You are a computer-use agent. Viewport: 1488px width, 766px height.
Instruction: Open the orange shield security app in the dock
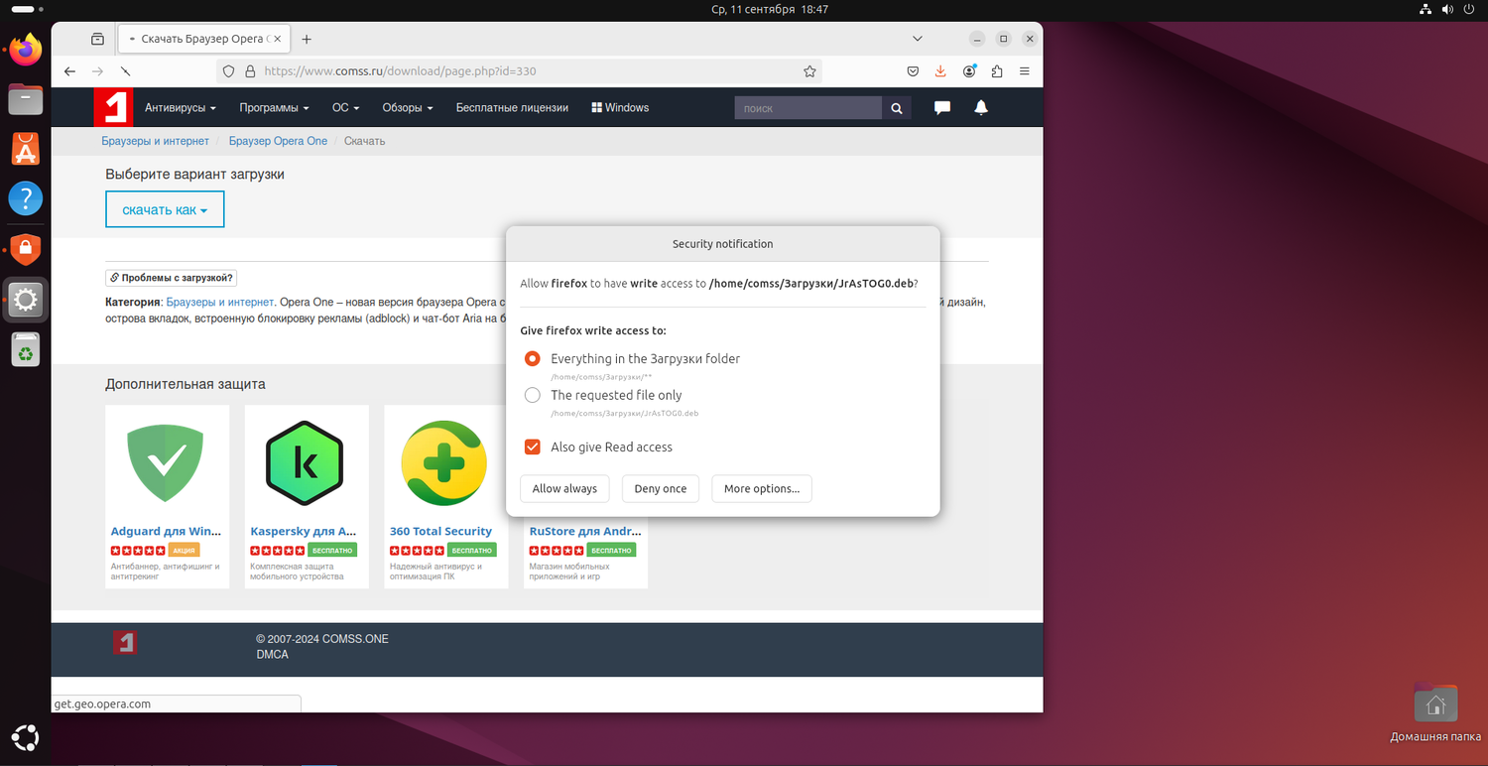(26, 249)
